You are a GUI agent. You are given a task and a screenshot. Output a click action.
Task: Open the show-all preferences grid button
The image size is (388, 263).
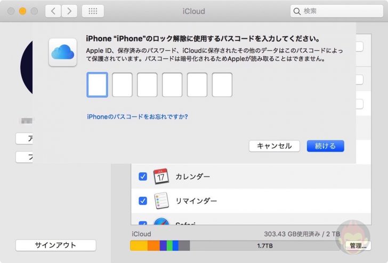[93, 11]
